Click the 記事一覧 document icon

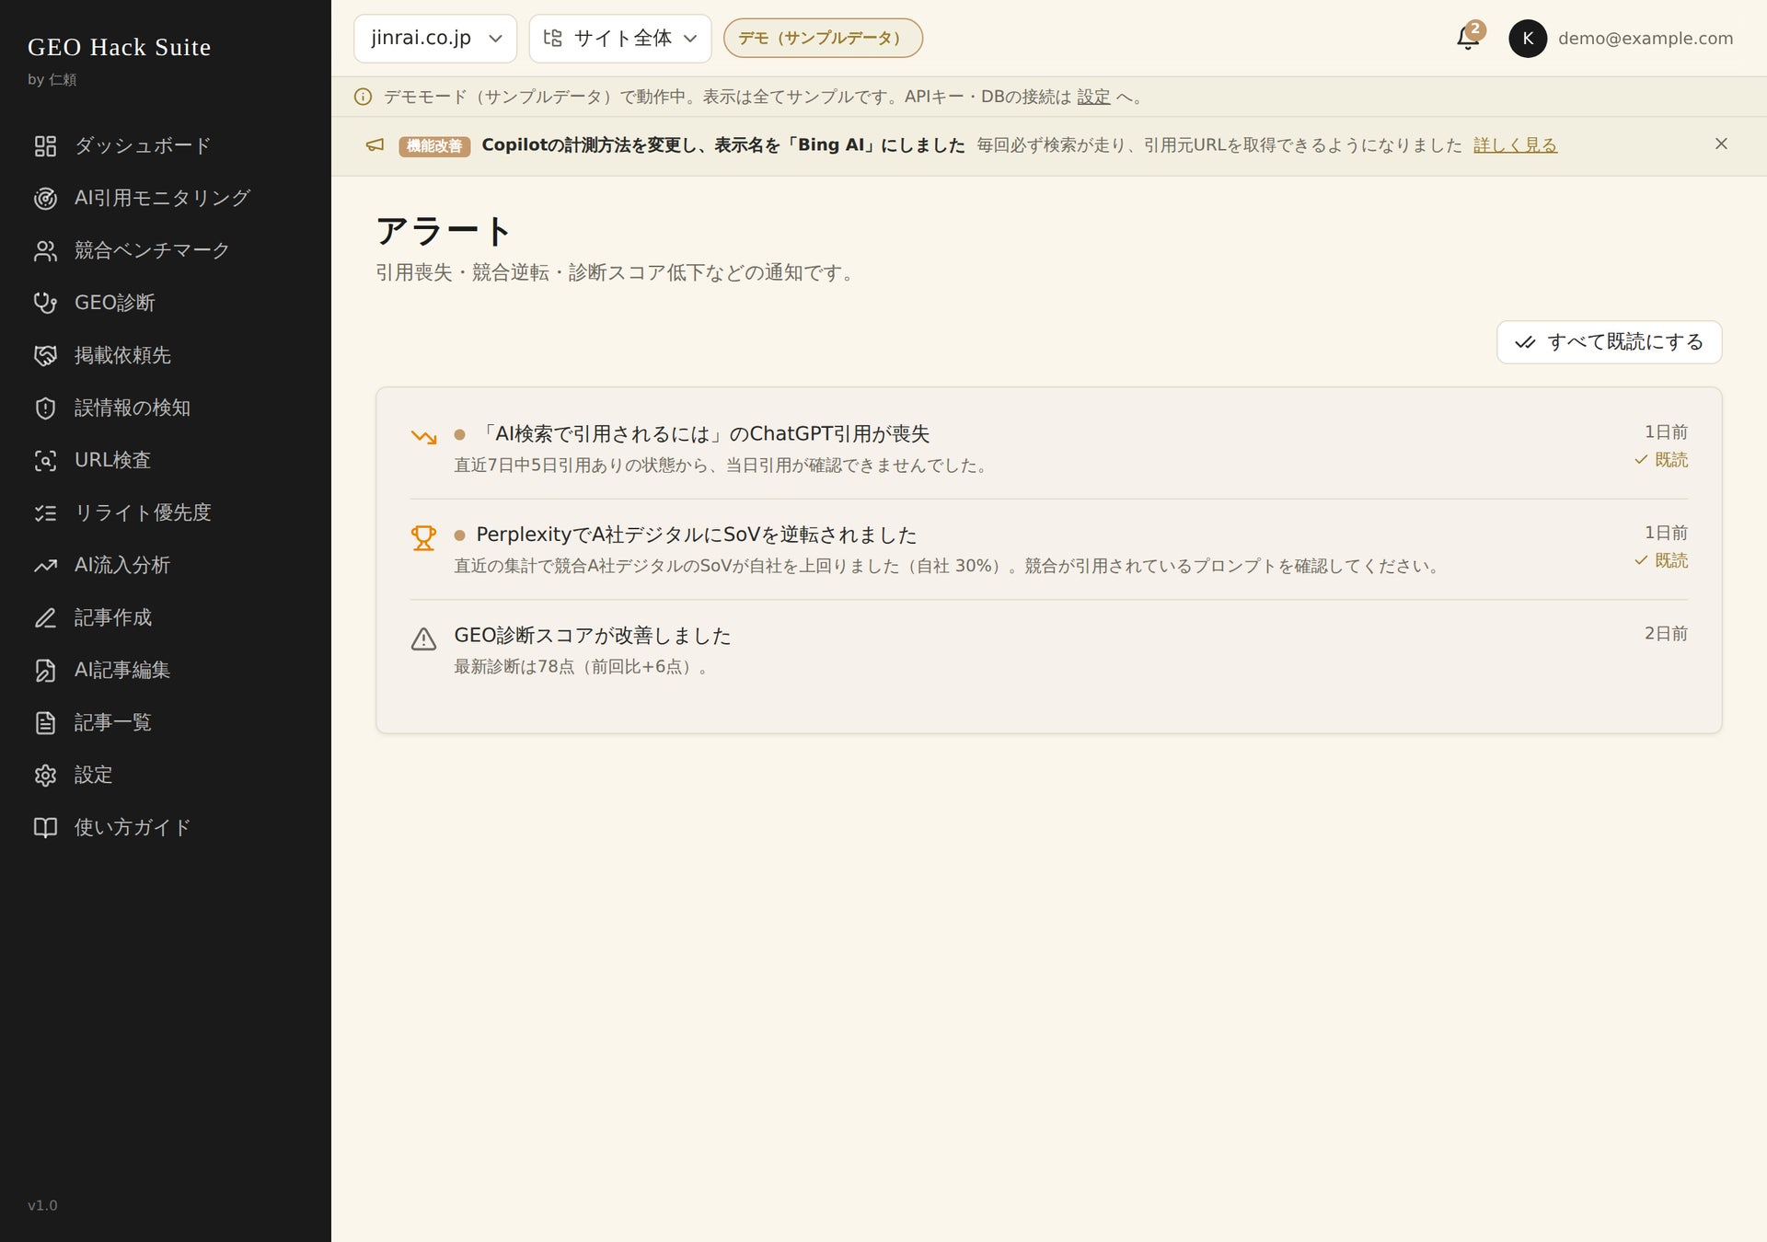tap(45, 723)
